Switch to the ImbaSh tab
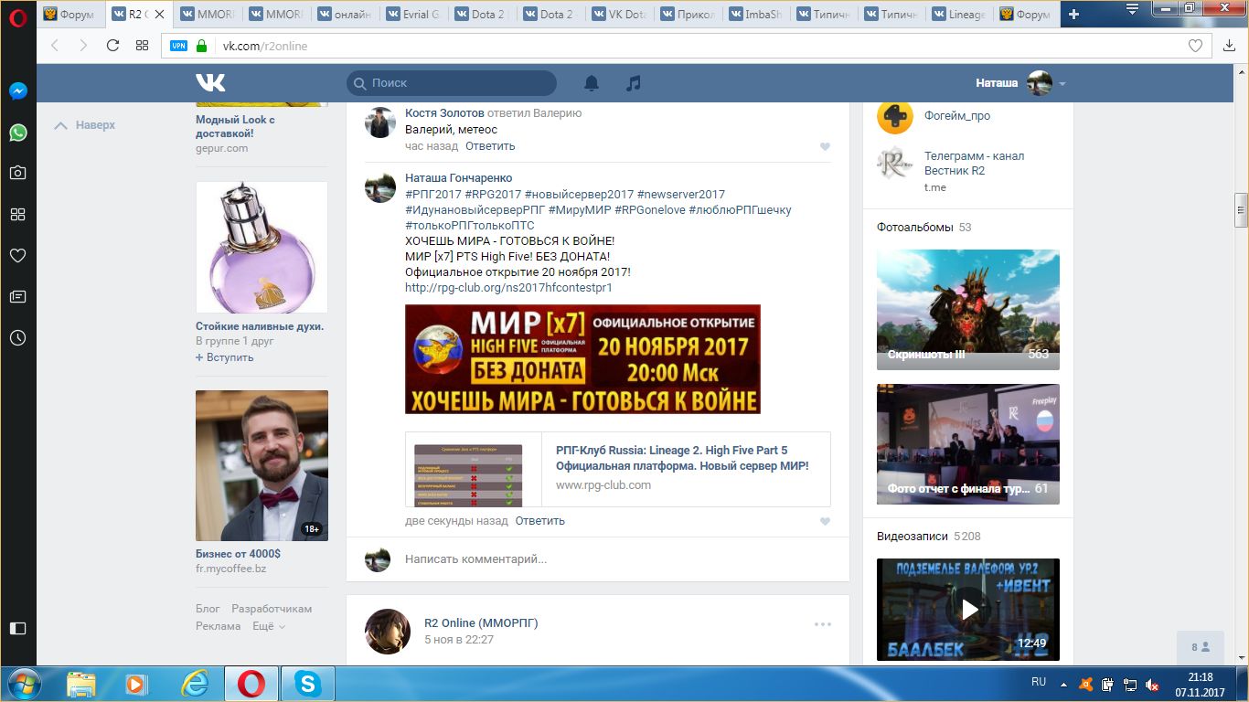 [756, 15]
